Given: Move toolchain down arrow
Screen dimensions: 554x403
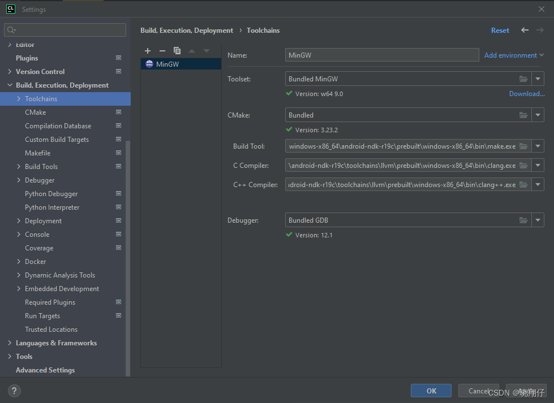Looking at the screenshot, I should (207, 51).
